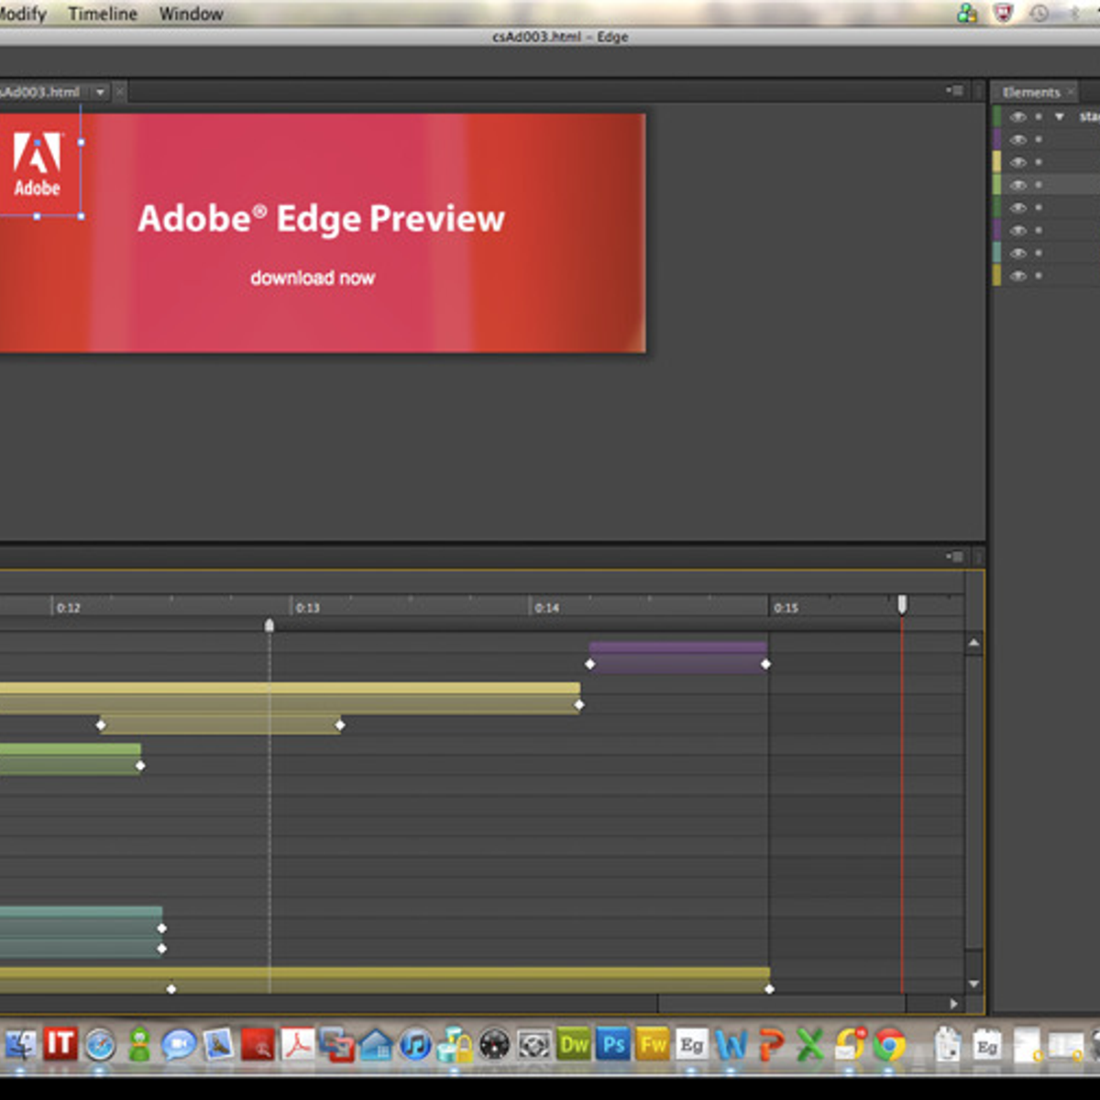
Task: Click the Google Chrome dock icon
Action: 888,1045
